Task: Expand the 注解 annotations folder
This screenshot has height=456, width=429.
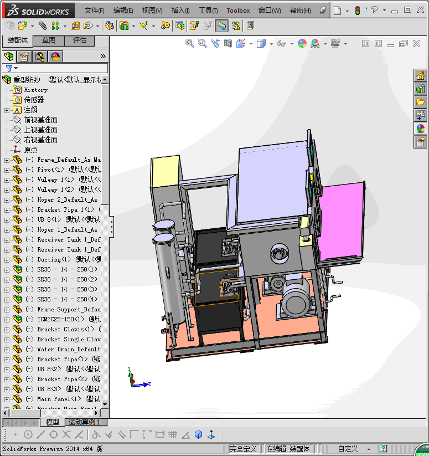Action: click(7, 110)
